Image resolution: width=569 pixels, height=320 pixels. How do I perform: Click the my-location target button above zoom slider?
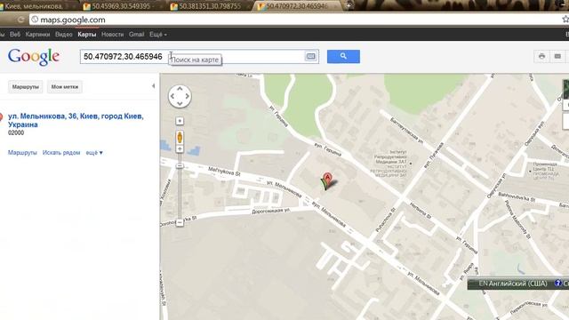click(x=180, y=121)
